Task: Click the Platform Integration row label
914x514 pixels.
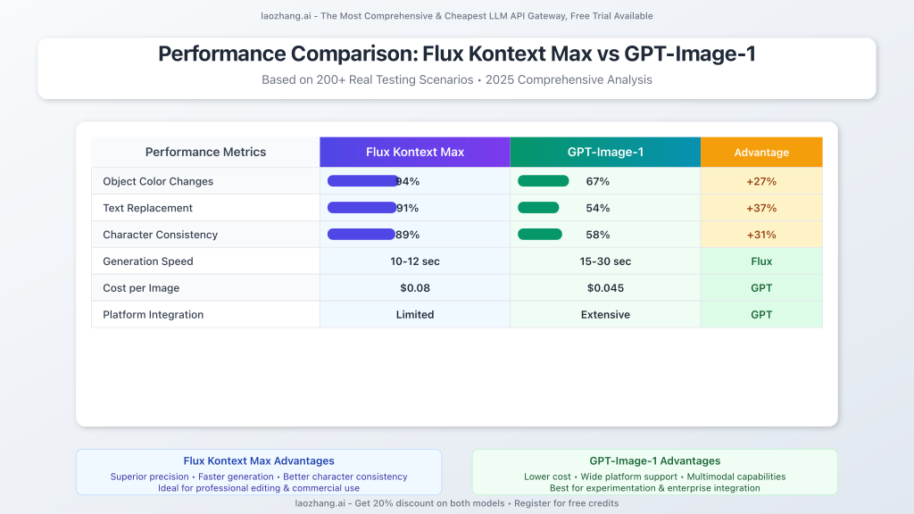Action: click(x=154, y=315)
